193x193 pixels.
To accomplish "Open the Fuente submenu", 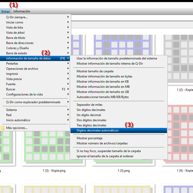I will click(35, 84).
